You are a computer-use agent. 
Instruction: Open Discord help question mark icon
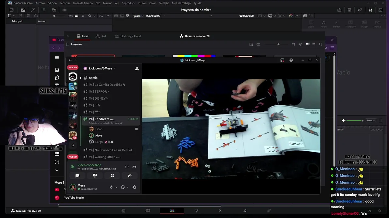coord(291,60)
